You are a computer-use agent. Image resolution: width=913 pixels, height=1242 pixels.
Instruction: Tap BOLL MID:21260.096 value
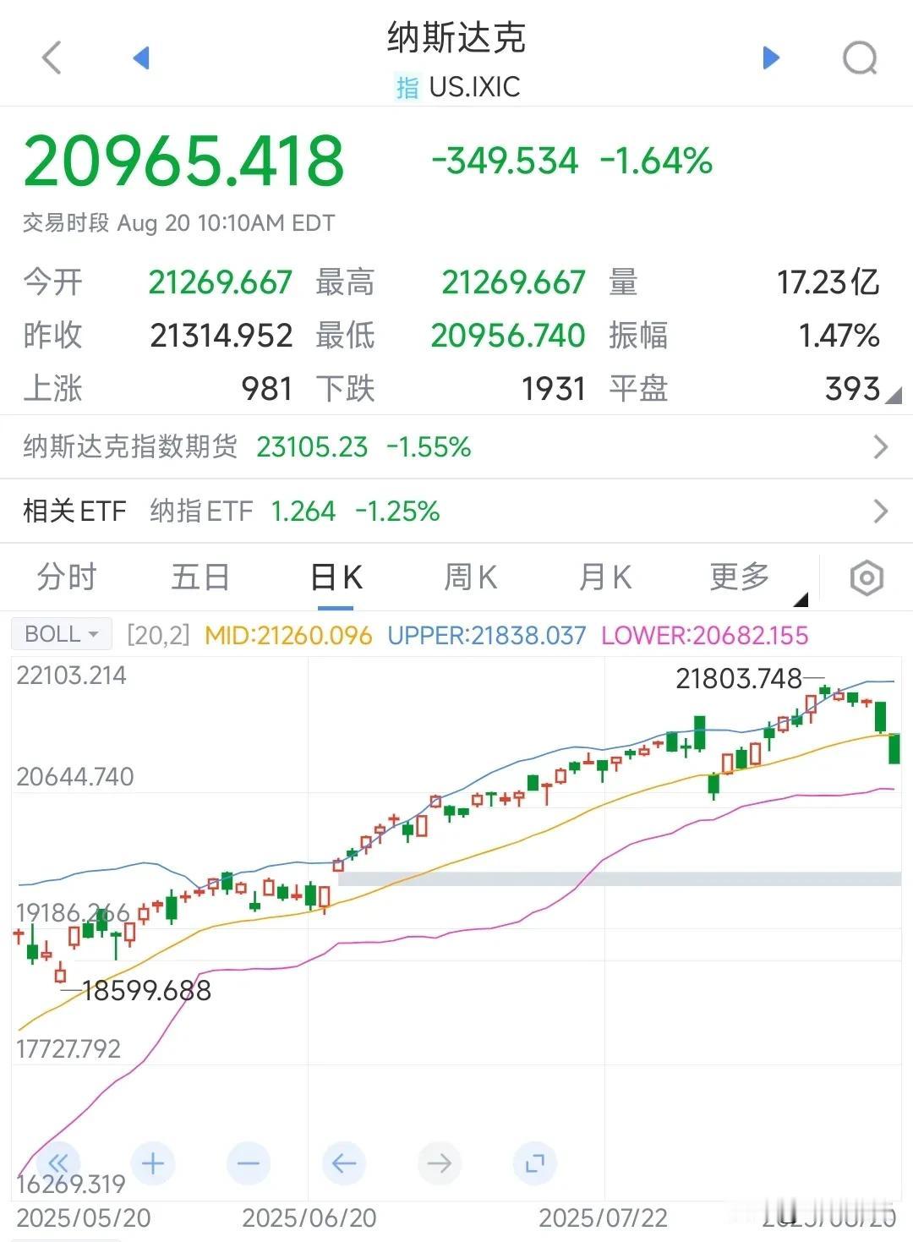tap(288, 635)
